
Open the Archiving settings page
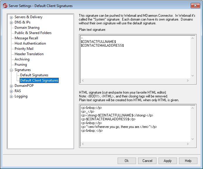pos(22,59)
